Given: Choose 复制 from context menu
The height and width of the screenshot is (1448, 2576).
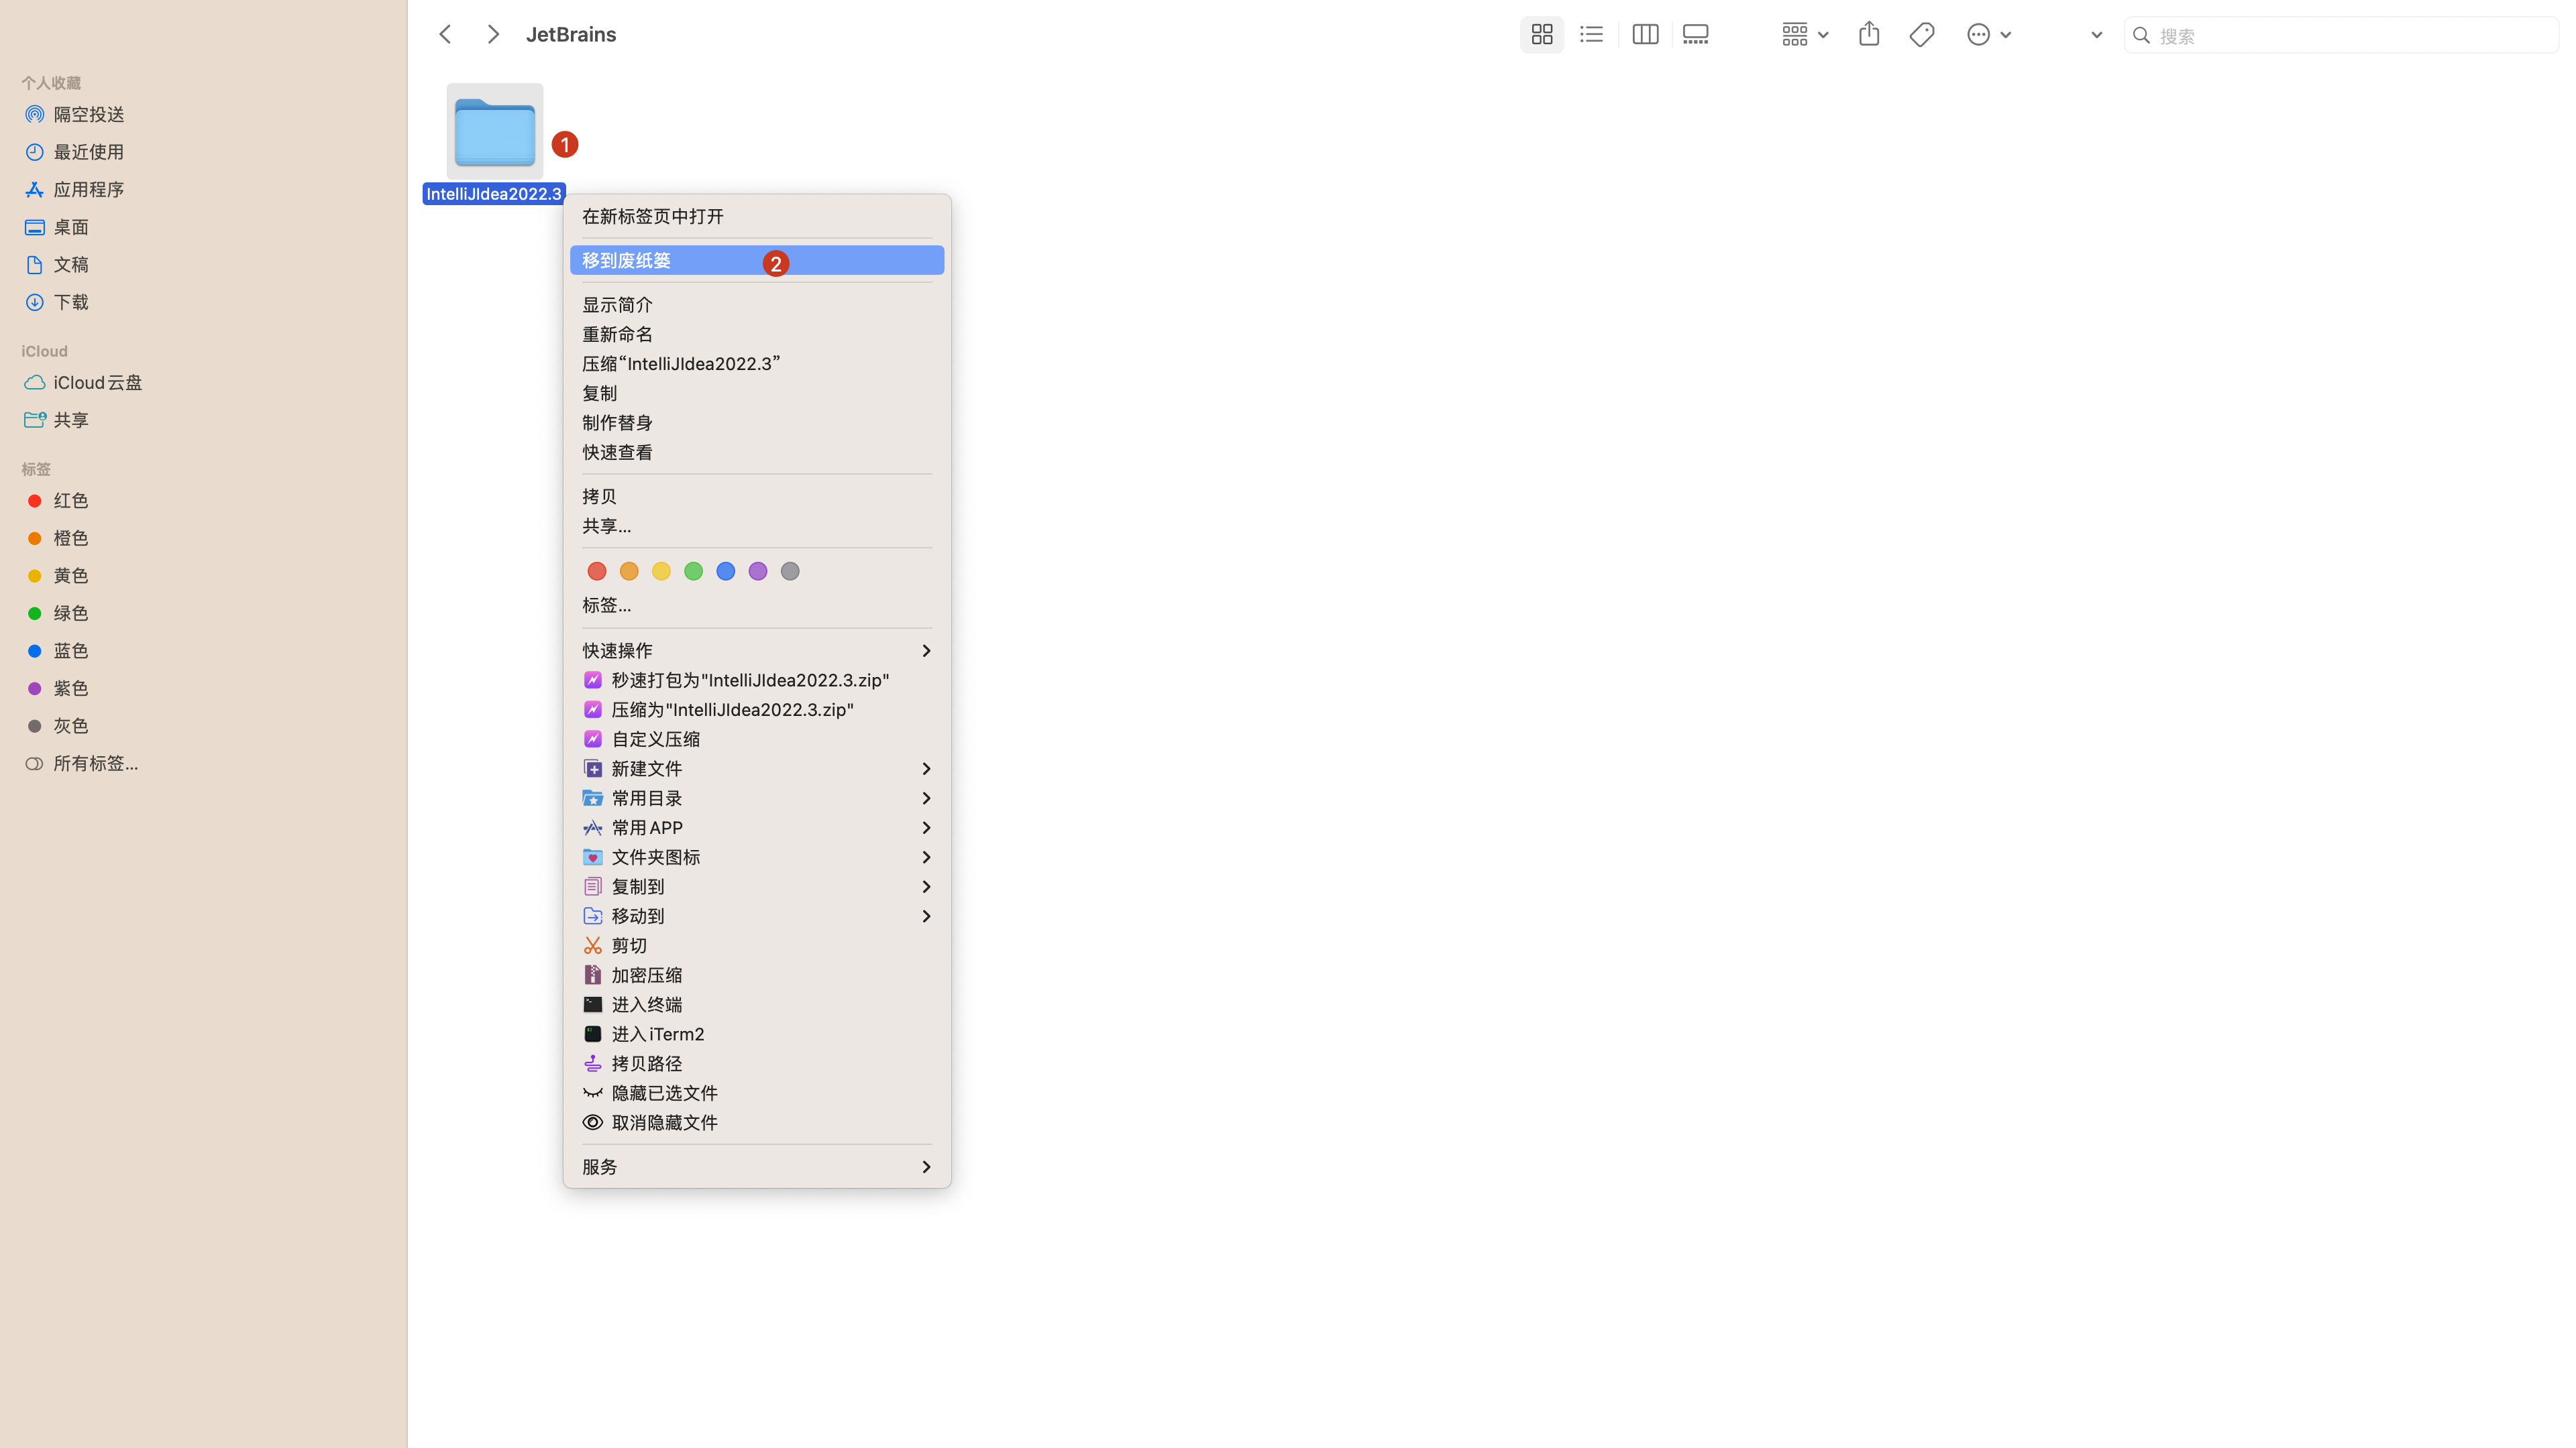Looking at the screenshot, I should (757, 394).
